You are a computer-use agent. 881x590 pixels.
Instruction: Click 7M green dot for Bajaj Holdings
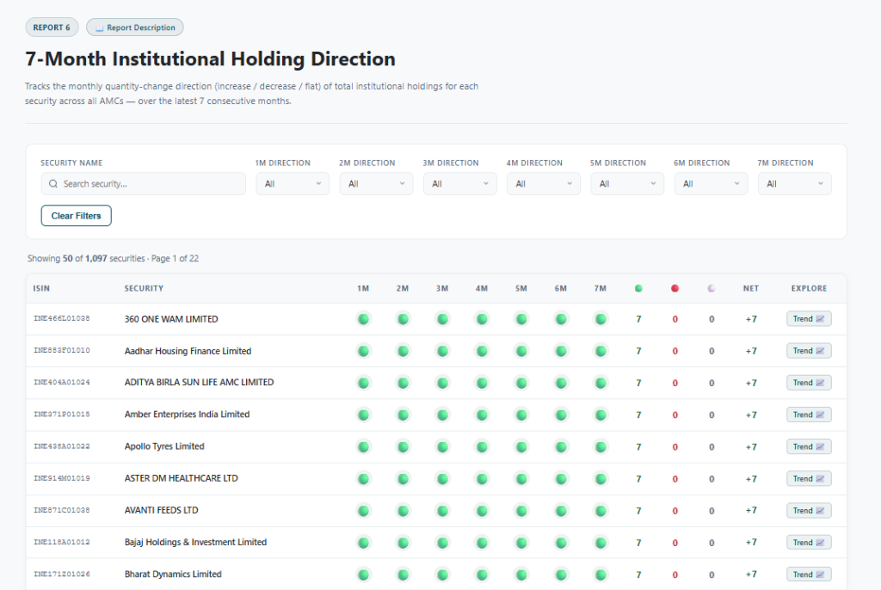601,544
